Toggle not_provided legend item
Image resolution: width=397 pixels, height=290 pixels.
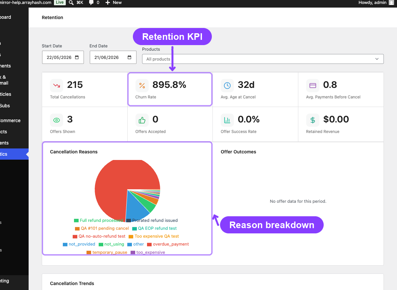(x=79, y=244)
